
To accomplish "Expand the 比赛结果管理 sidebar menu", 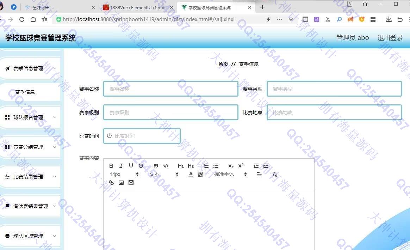I will [31, 177].
